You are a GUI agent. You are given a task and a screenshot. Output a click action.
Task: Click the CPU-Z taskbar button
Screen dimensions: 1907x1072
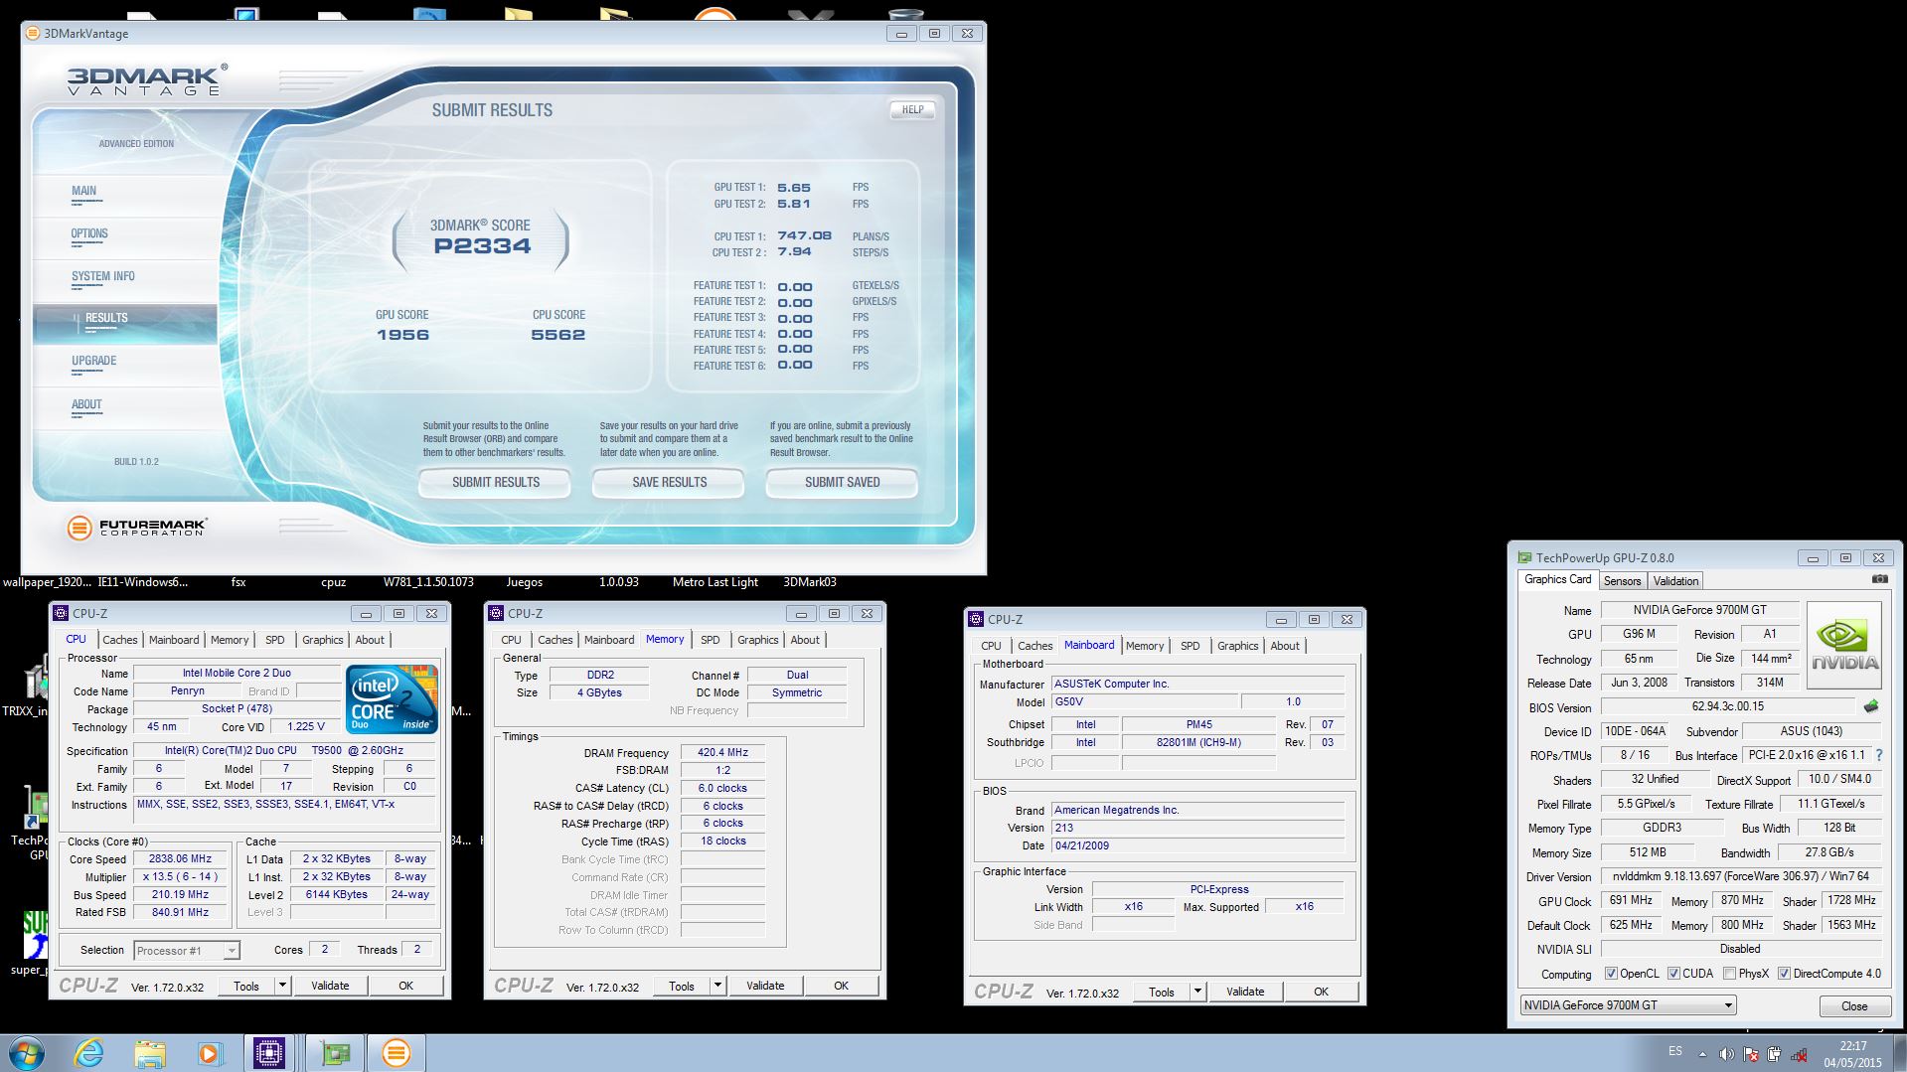click(269, 1053)
